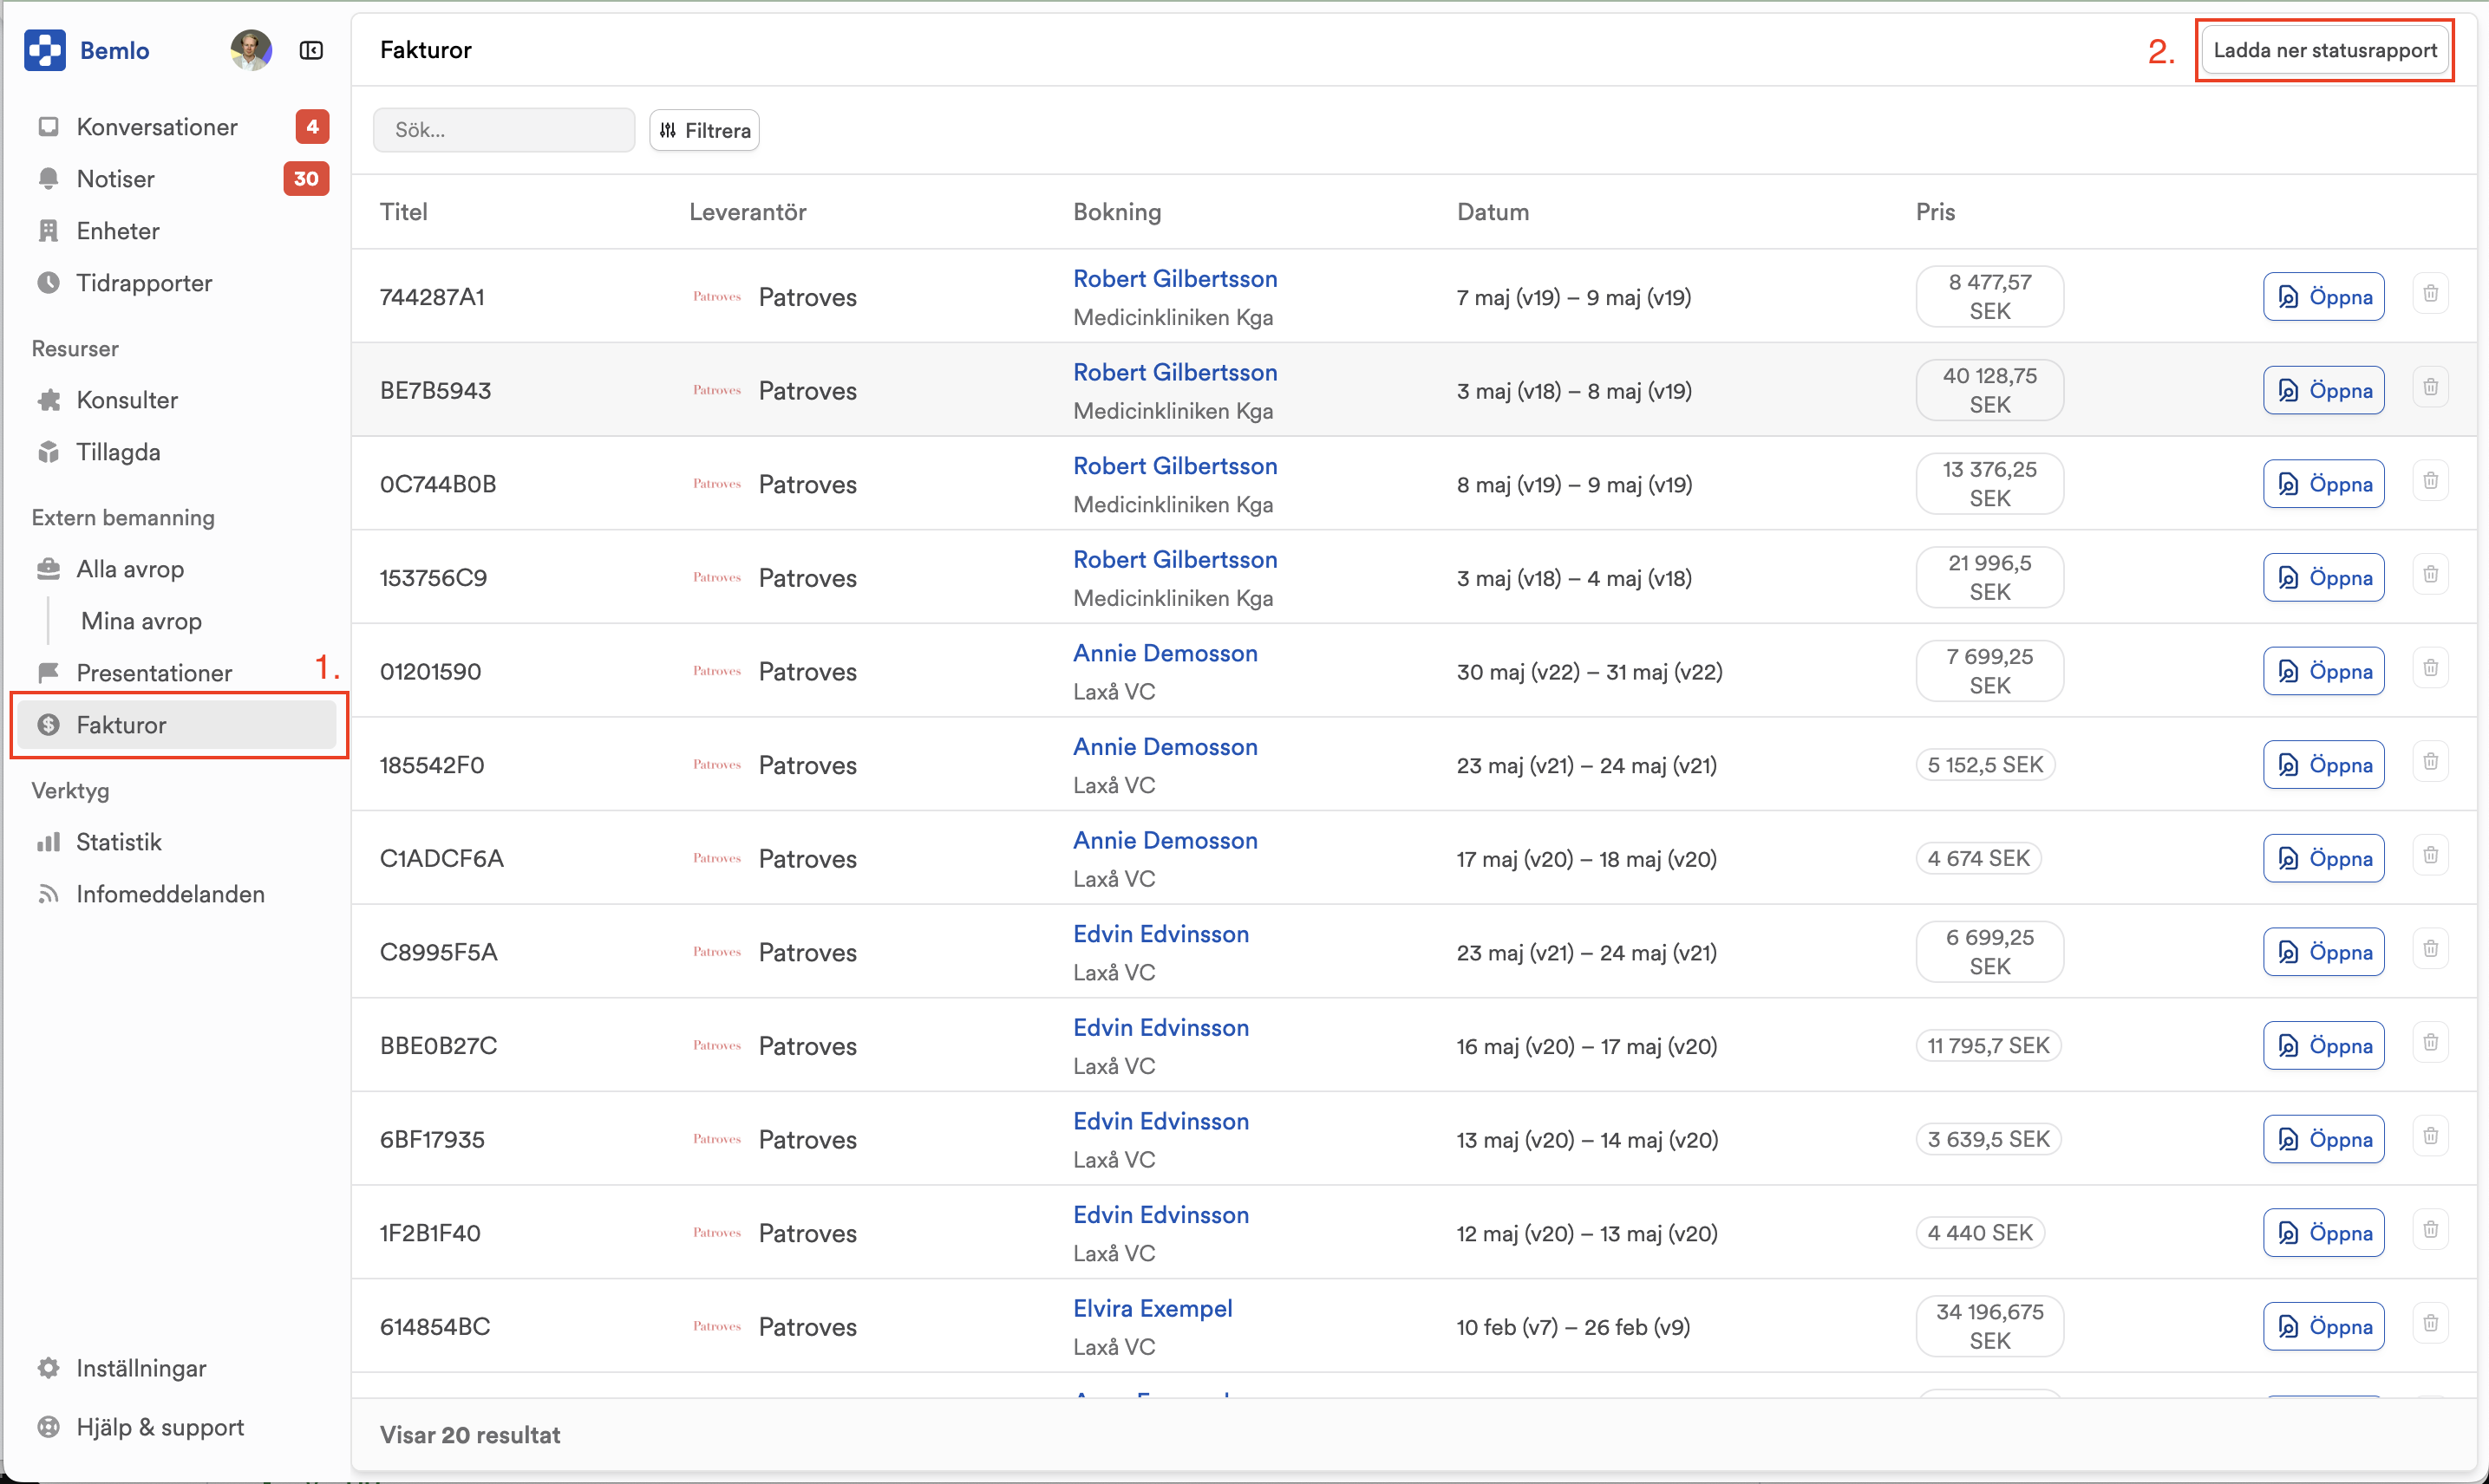
Task: Open Annie Demosson booking for C1ADCF6A
Action: point(1166,841)
